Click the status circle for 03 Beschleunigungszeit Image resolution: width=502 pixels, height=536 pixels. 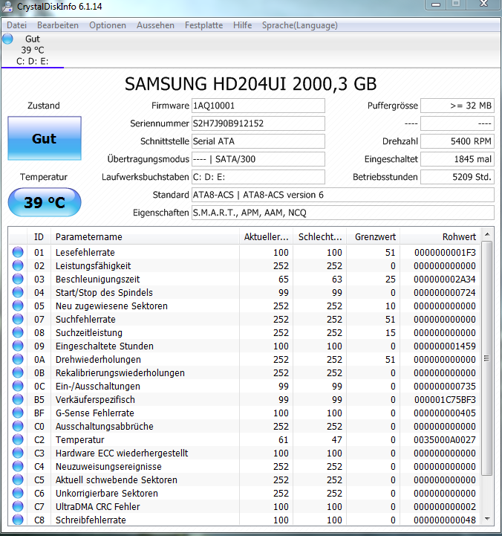tap(18, 279)
